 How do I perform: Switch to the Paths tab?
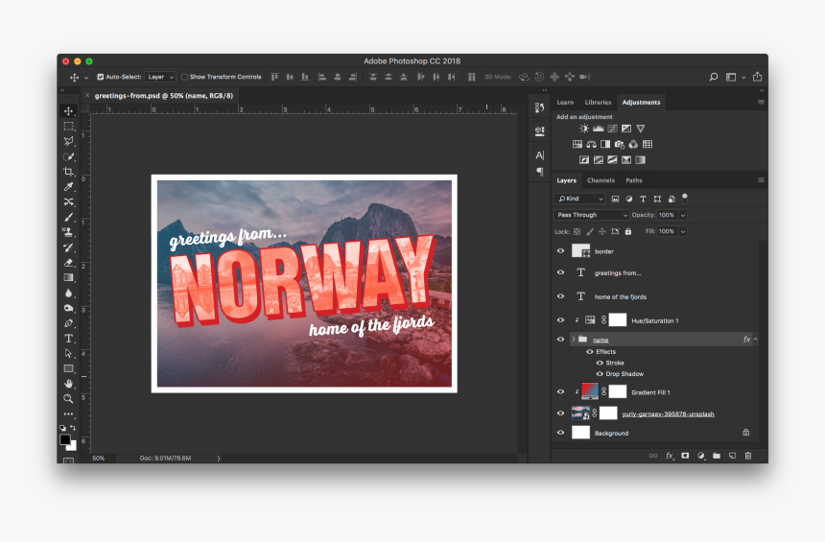click(x=634, y=180)
